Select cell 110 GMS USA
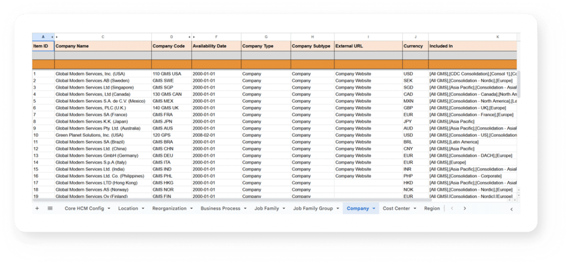This screenshot has width=569, height=264. pyautogui.click(x=171, y=74)
